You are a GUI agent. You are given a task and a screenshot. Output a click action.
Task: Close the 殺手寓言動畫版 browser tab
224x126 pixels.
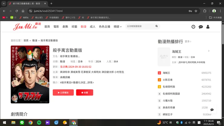click(x=45, y=3)
